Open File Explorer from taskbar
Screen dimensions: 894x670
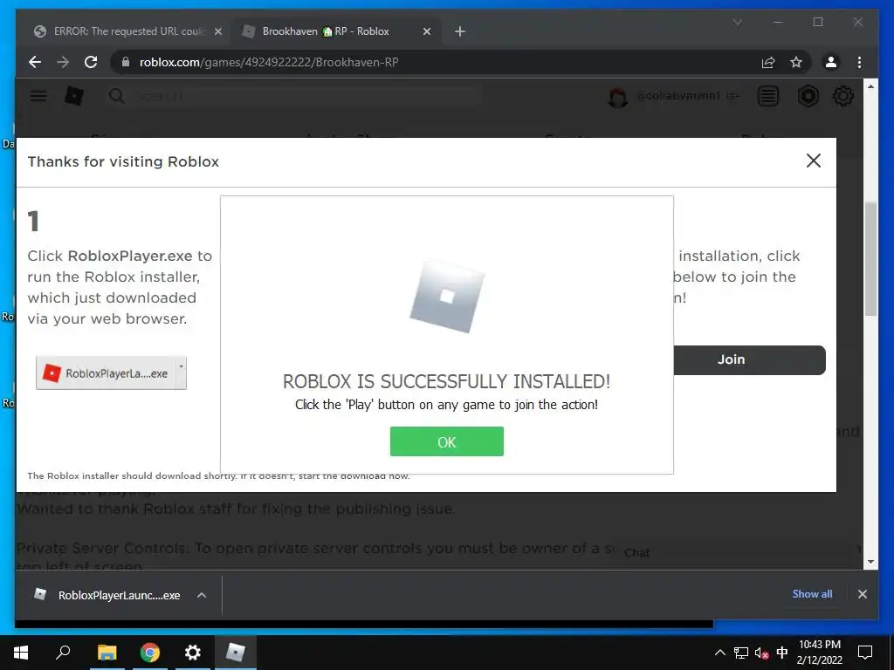tap(107, 653)
